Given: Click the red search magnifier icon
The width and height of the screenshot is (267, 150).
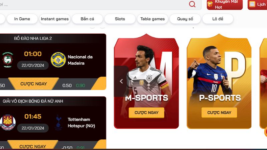Looking at the screenshot, I should (x=192, y=4).
